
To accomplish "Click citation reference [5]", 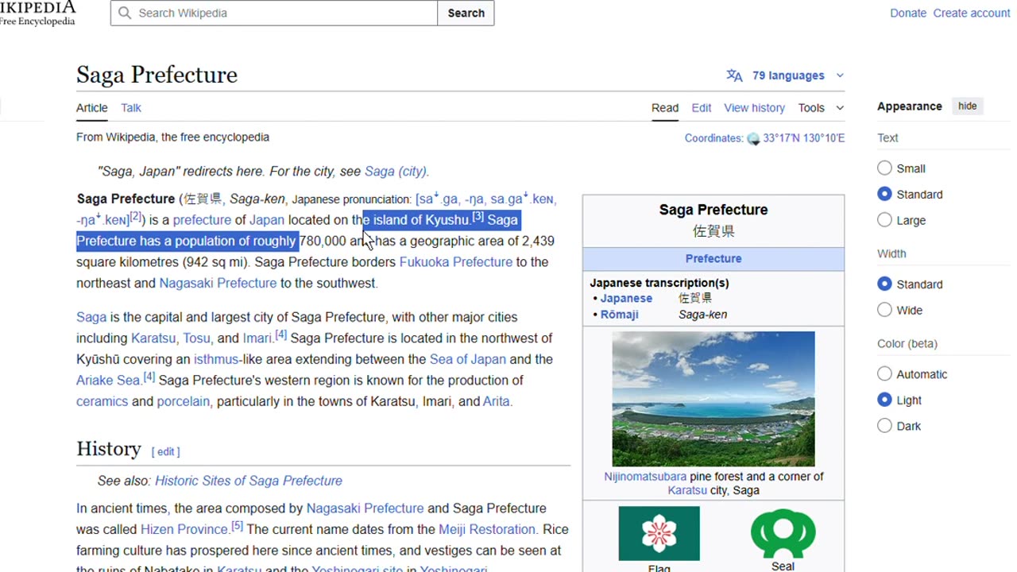I will (237, 526).
